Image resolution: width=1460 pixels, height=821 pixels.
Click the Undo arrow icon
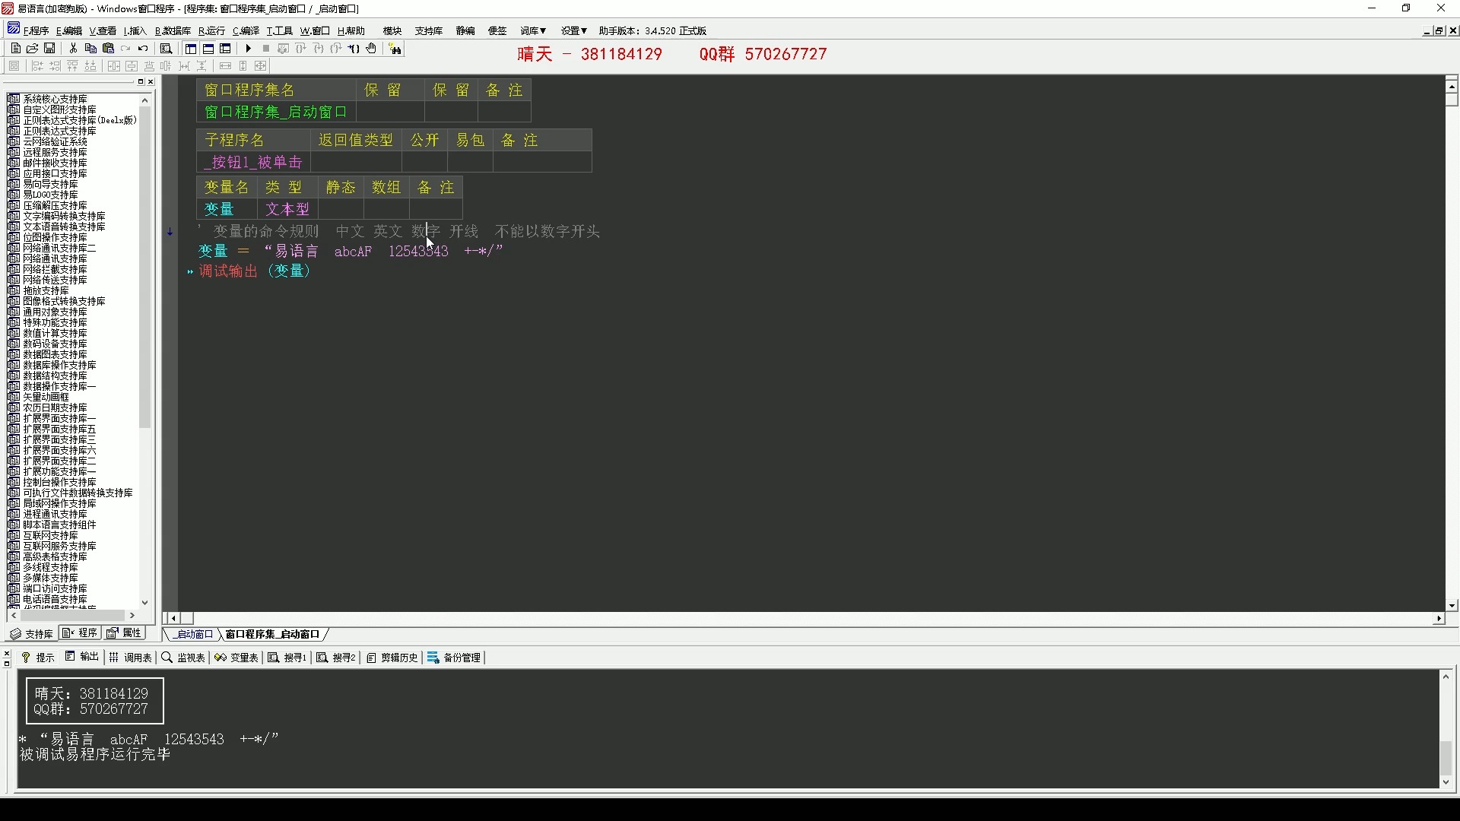pyautogui.click(x=143, y=48)
